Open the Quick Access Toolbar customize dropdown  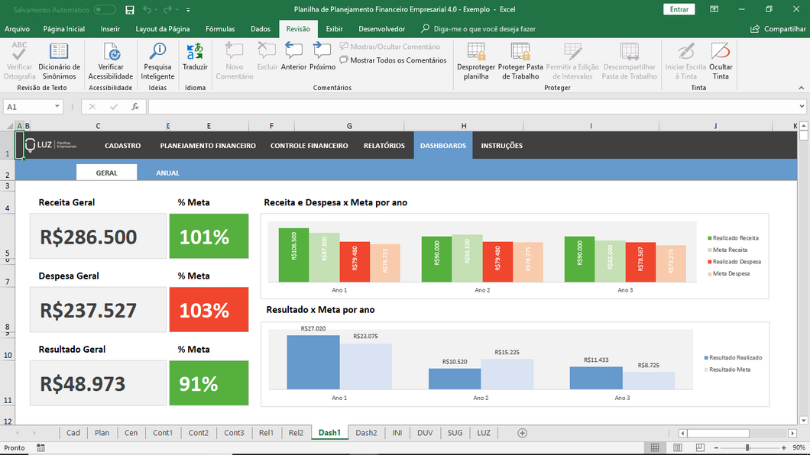188,10
